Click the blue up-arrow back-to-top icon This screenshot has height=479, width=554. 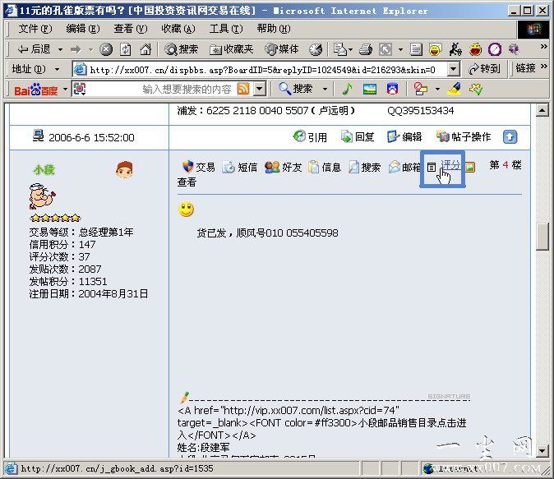pos(510,137)
